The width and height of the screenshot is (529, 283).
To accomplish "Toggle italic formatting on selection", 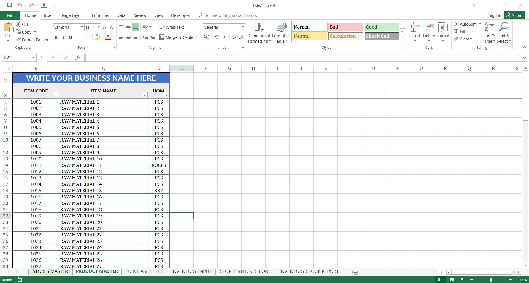I will (x=64, y=37).
